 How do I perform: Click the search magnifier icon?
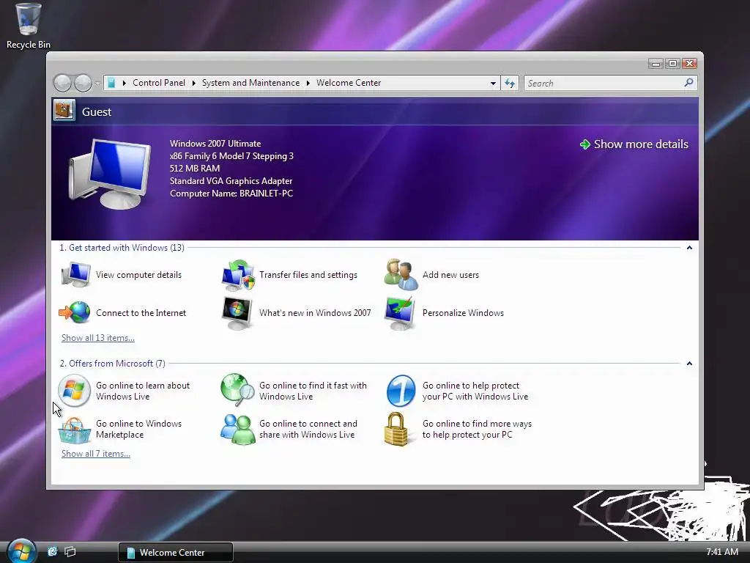coord(688,83)
